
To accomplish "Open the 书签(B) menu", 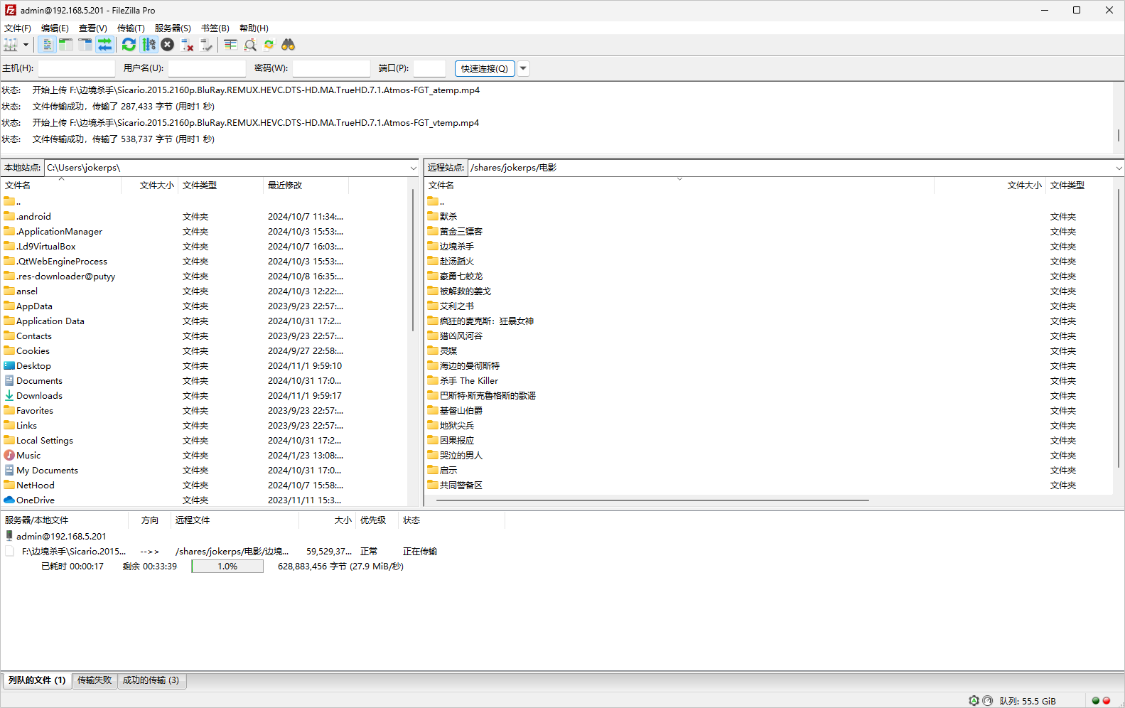I will click(x=215, y=28).
